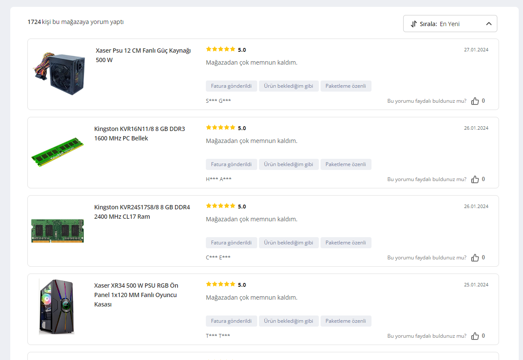This screenshot has height=360, width=523.
Task: Click Paketleme özenli tag on DDR4 review
Action: 345,243
